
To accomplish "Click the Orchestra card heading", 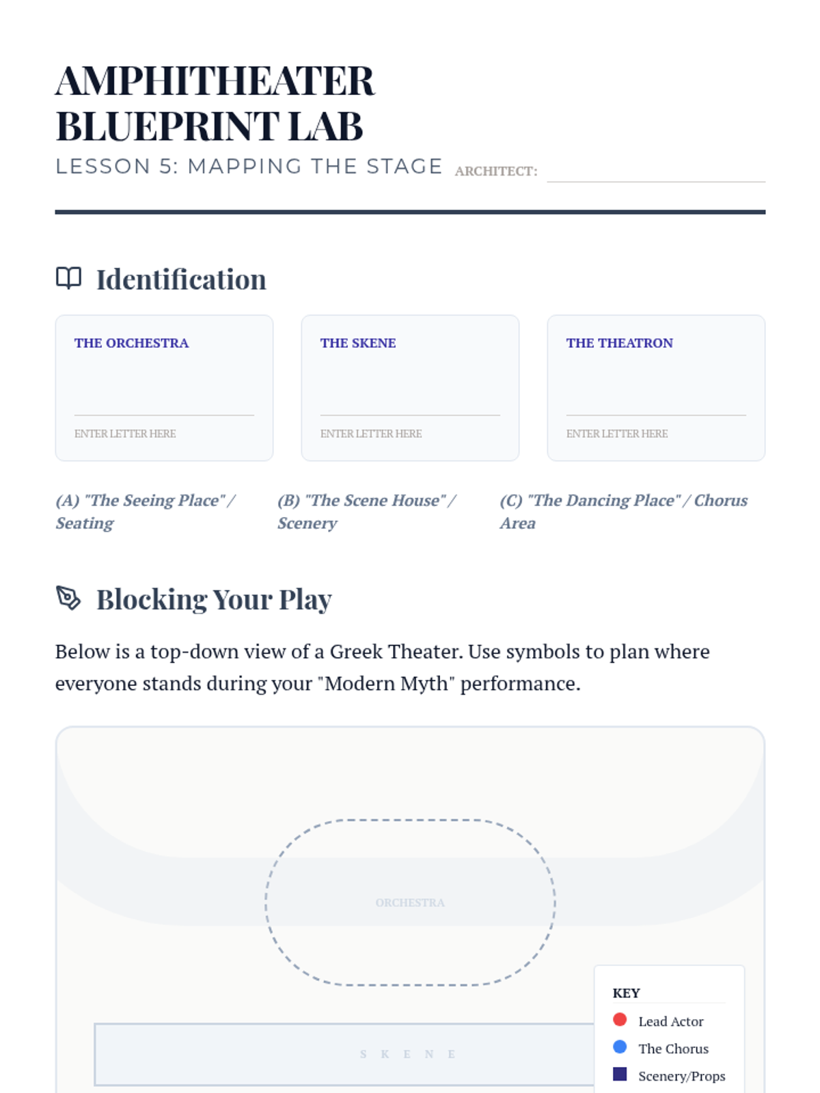I will [131, 343].
